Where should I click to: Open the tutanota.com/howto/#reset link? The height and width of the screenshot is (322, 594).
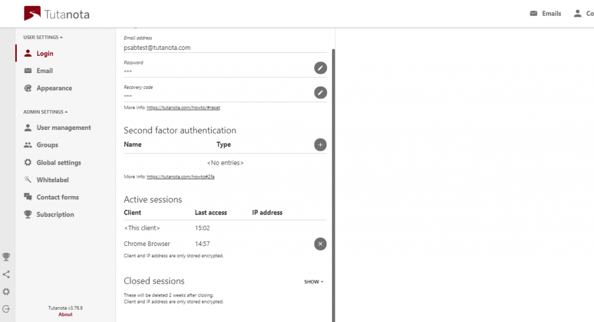[183, 107]
